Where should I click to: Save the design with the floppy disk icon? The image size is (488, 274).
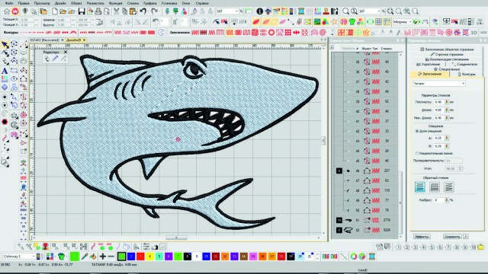(82, 11)
